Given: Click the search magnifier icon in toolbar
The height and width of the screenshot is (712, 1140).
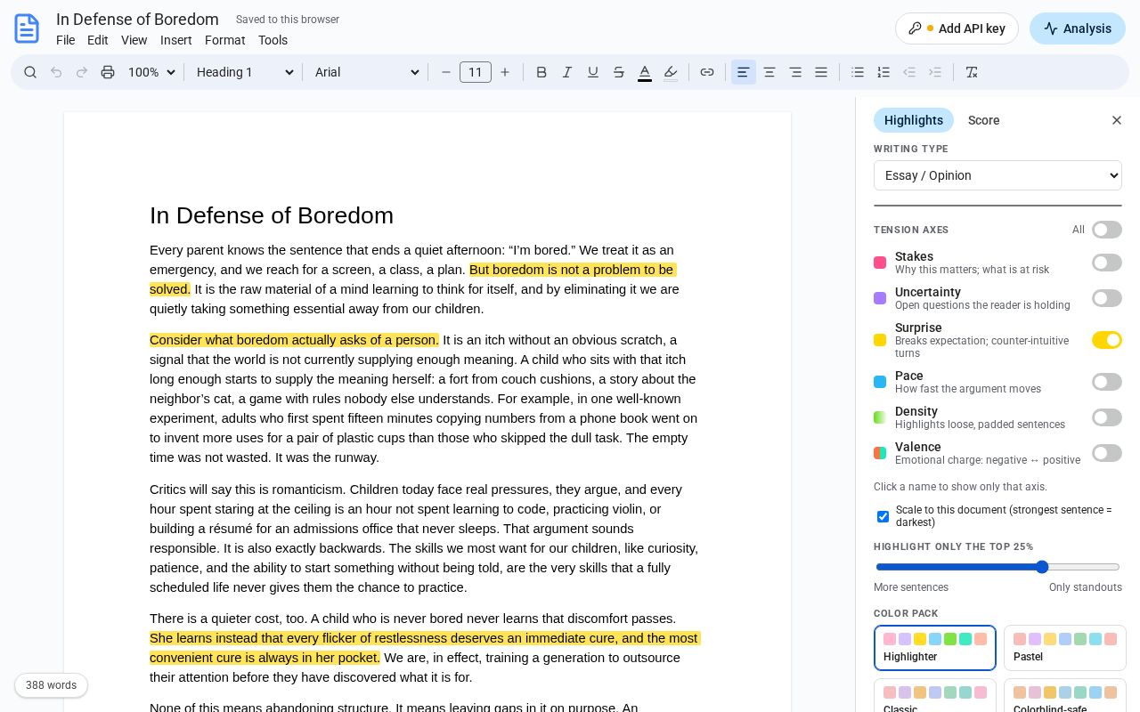Looking at the screenshot, I should [x=30, y=72].
